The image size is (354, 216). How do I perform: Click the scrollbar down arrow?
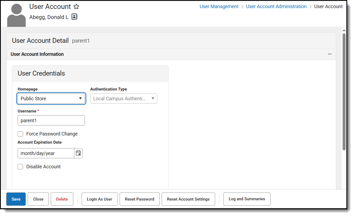344,187
